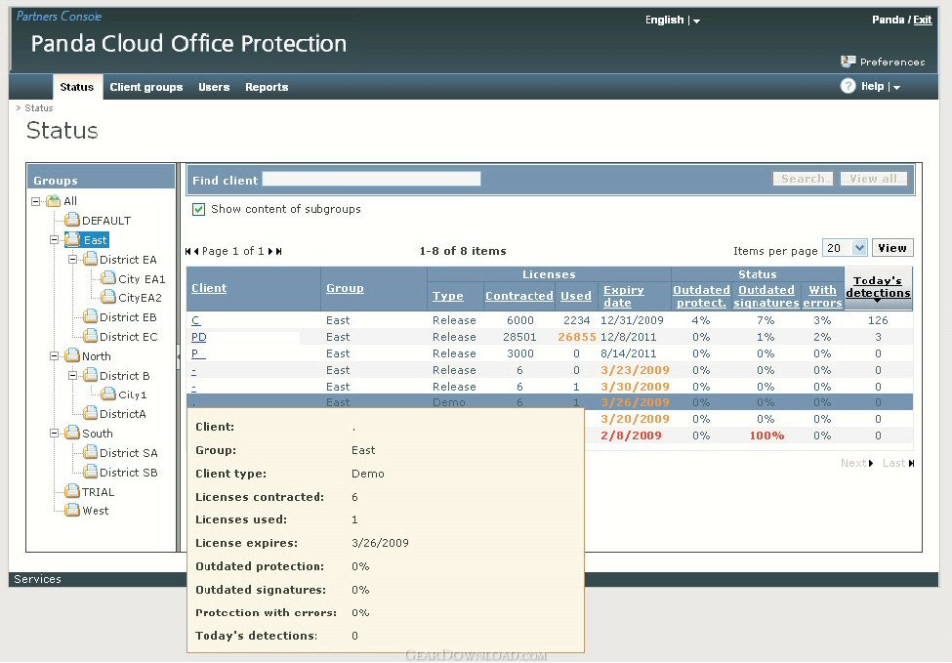Click the East group folder icon

pos(72,239)
